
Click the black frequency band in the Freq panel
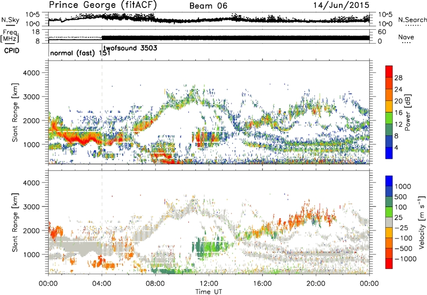click(235, 38)
